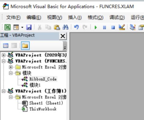Open project panel toolbar overflow arrow
The width and height of the screenshot is (144, 120).
[x=65, y=48]
